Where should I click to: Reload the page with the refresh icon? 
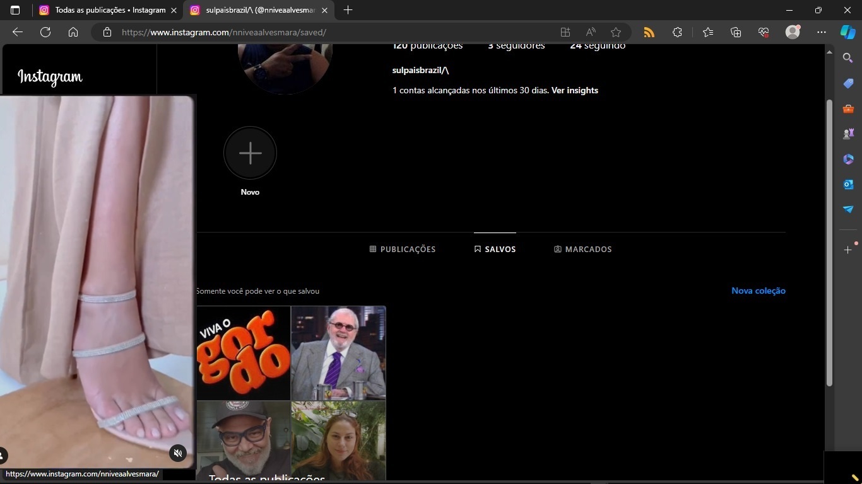point(45,32)
